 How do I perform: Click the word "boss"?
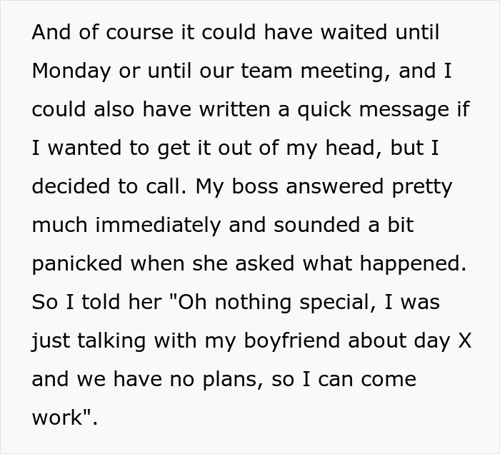[246, 186]
